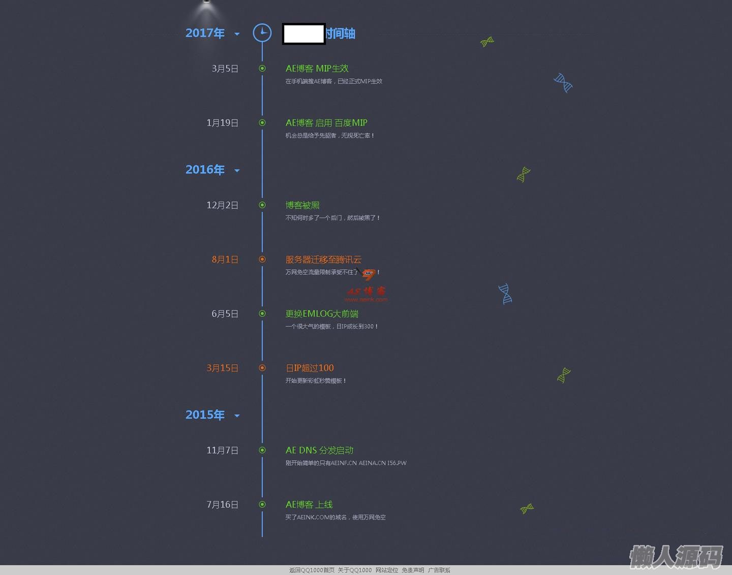Click the description starting '万网免空流量限制'
732x575 pixels.
[x=332, y=272]
